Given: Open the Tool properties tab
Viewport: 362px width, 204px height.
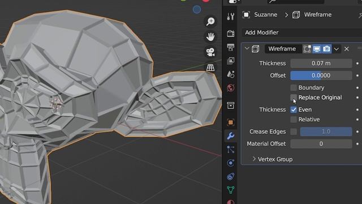Looking at the screenshot, I should tap(230, 16).
